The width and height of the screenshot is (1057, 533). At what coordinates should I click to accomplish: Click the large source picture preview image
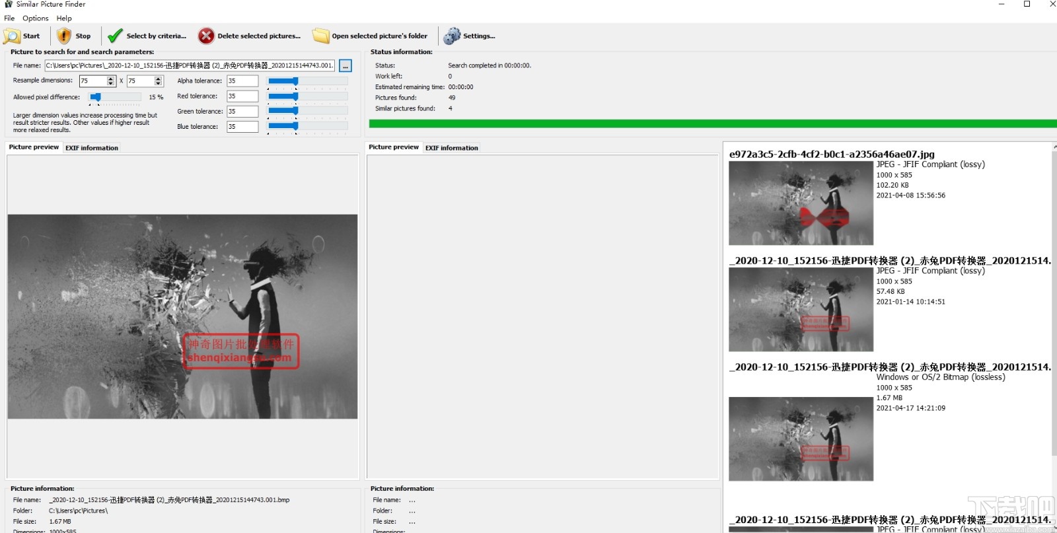(182, 316)
